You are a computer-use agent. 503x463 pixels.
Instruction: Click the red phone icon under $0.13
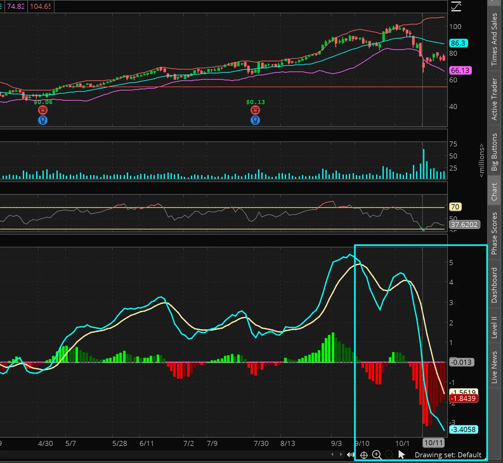click(x=255, y=110)
